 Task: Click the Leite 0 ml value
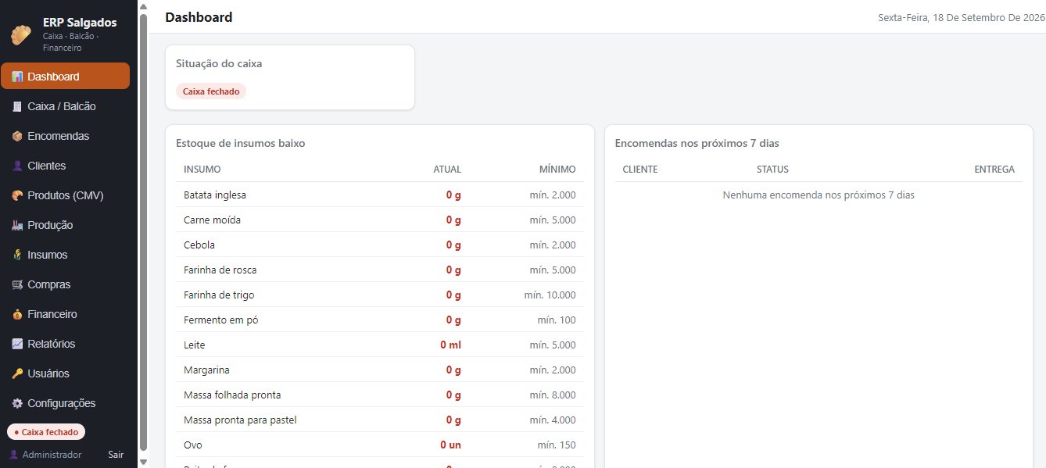[450, 345]
